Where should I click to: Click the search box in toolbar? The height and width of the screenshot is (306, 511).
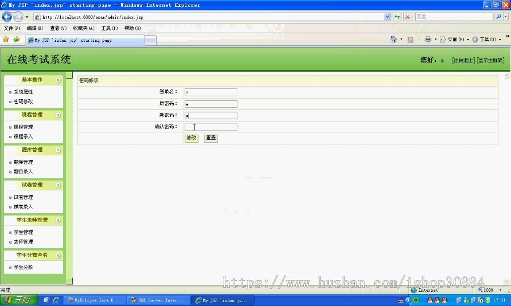coord(454,16)
